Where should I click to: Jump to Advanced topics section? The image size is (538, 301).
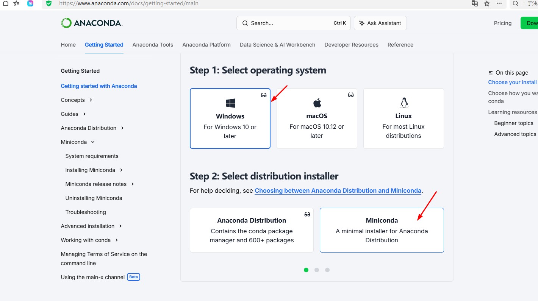pos(515,134)
